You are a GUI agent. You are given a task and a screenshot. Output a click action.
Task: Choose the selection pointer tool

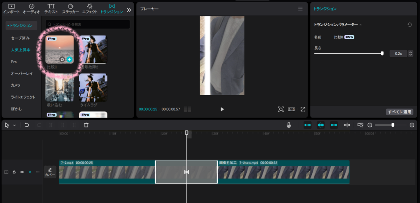point(7,125)
